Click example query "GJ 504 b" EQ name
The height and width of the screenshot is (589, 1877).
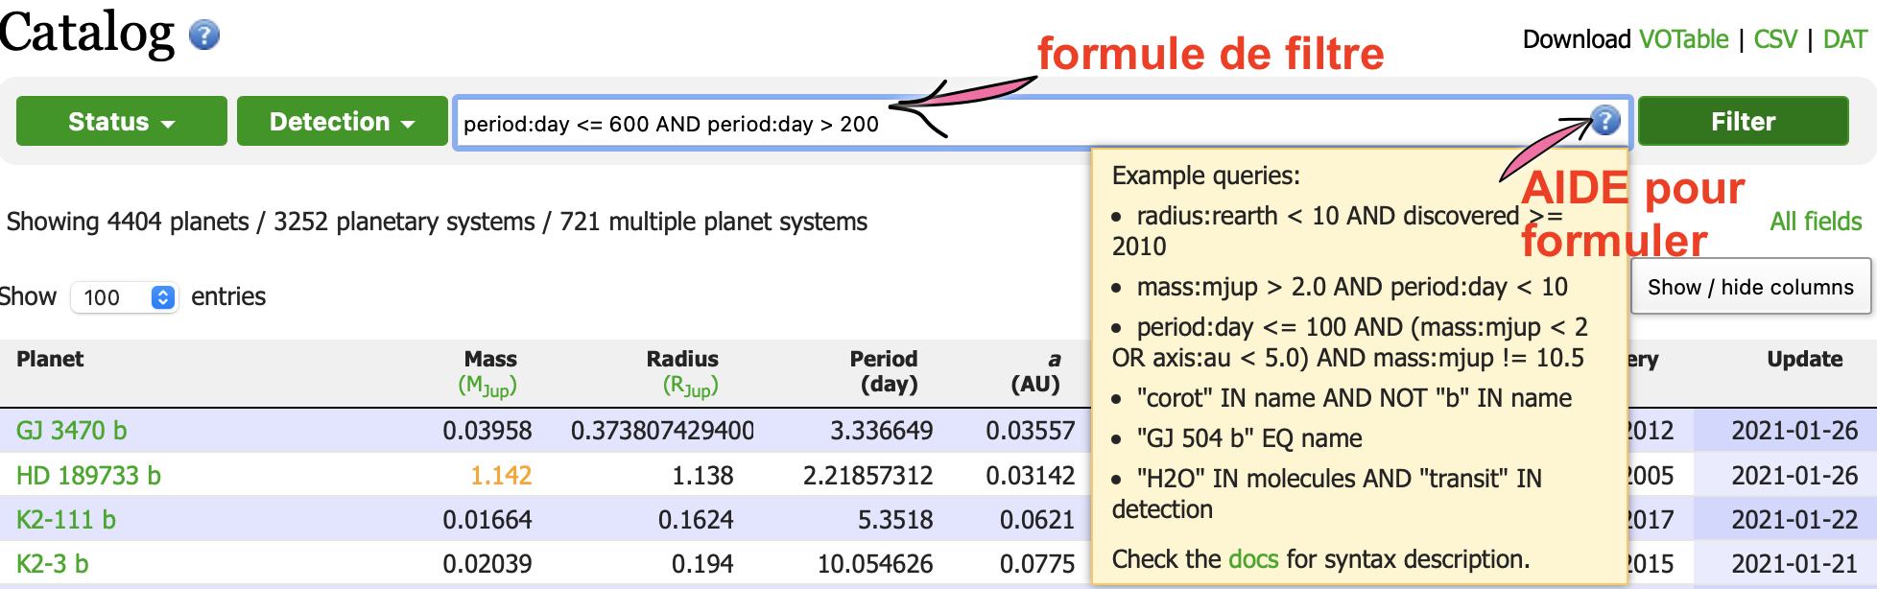coord(1249,438)
